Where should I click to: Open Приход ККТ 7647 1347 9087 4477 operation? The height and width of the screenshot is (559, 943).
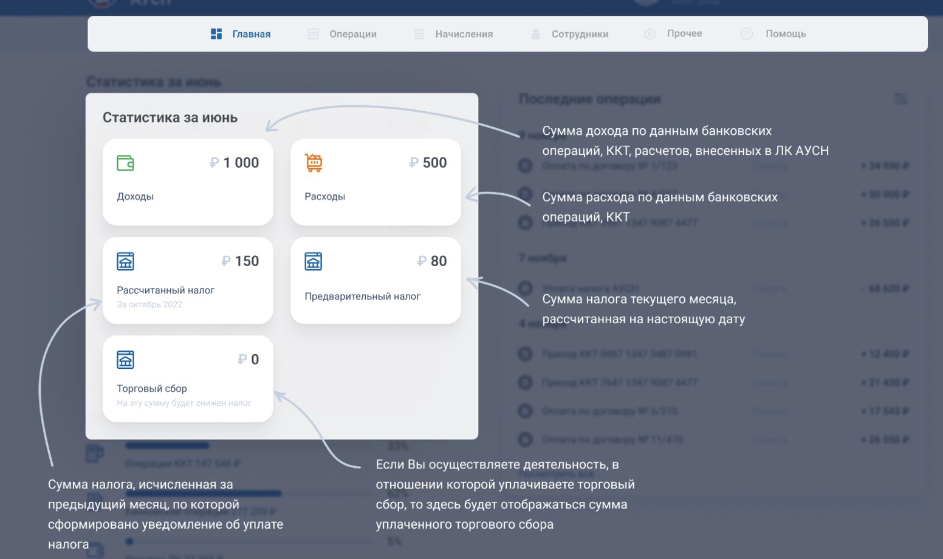click(x=619, y=383)
